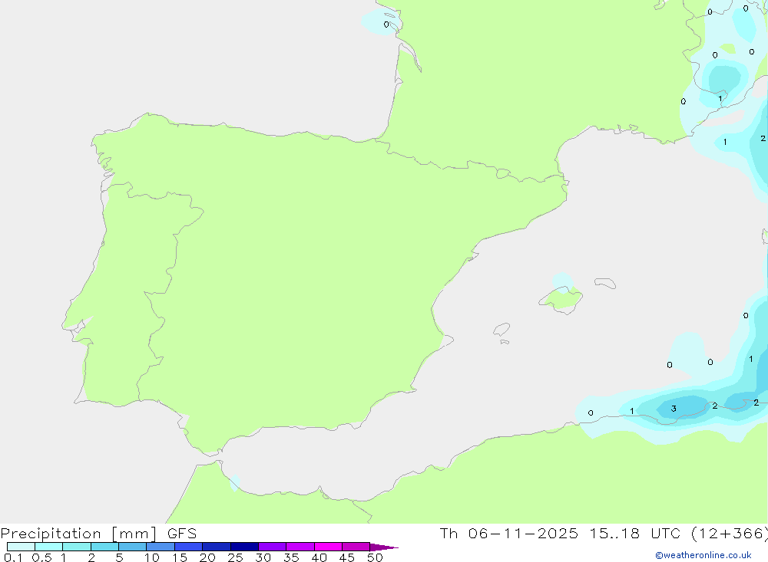Select the lightest cyan 0.1–0.5 mm legend swatch
The height and width of the screenshot is (562, 768).
[21, 547]
